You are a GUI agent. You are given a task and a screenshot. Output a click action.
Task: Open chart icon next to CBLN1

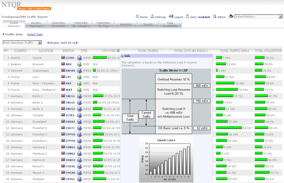(63, 96)
